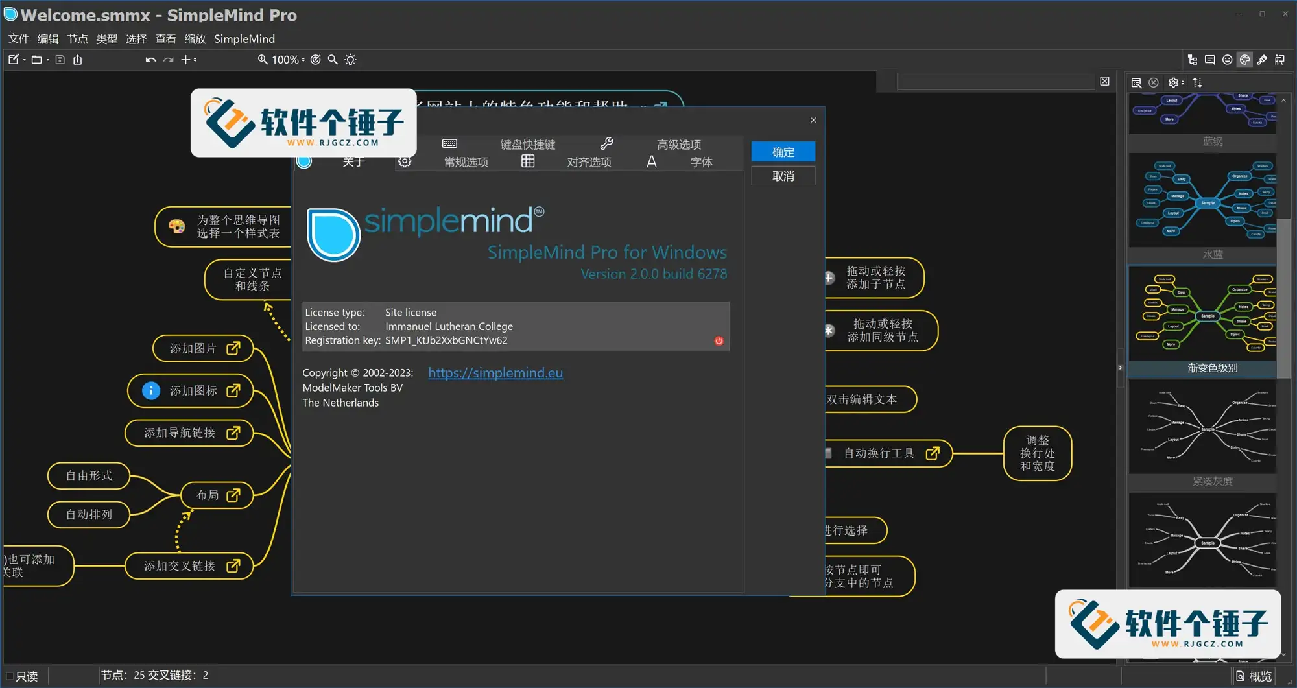Image resolution: width=1297 pixels, height=688 pixels.
Task: Open the smiley icons panel
Action: tap(1227, 60)
